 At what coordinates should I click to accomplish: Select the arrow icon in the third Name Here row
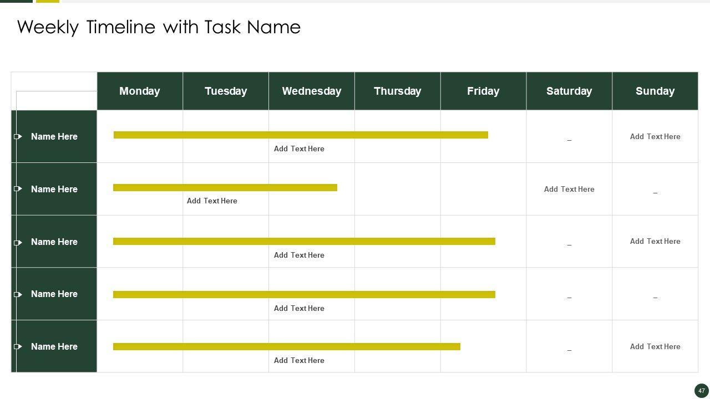(x=18, y=242)
